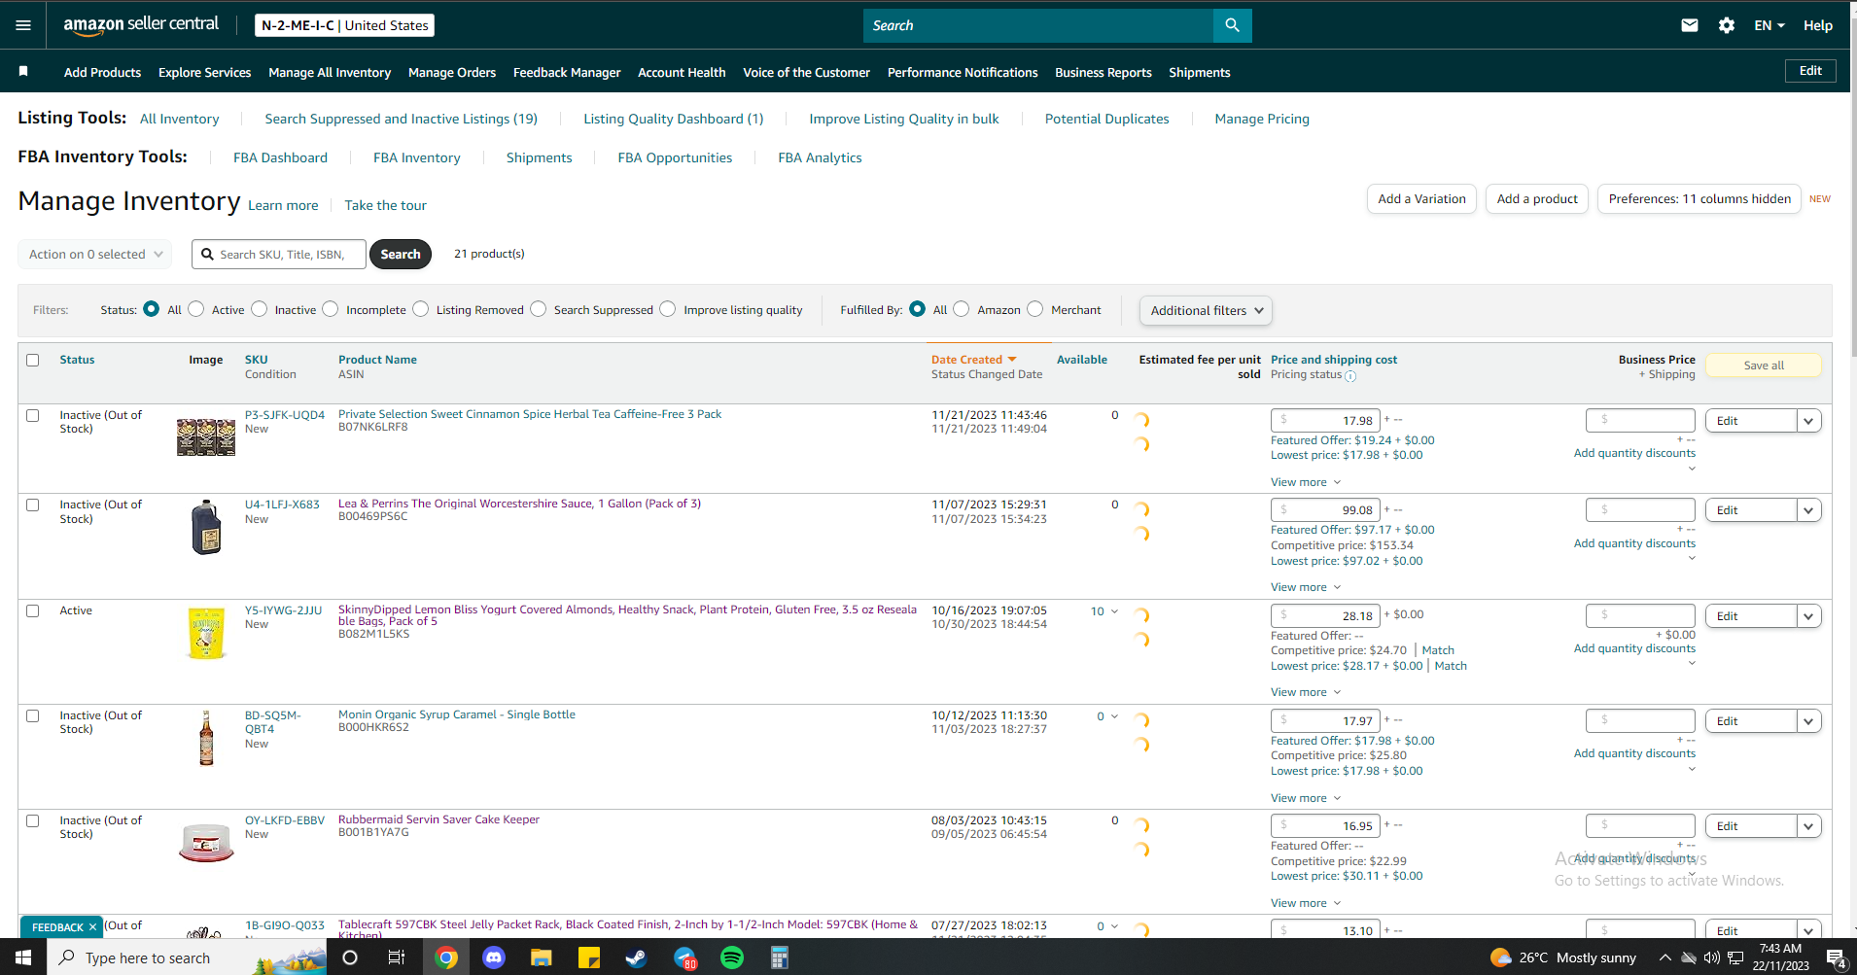Open the FBA Dashboard link
Viewport: 1857px width, 975px height.
click(280, 157)
